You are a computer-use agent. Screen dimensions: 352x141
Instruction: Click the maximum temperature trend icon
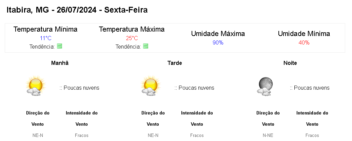pyautogui.click(x=146, y=46)
